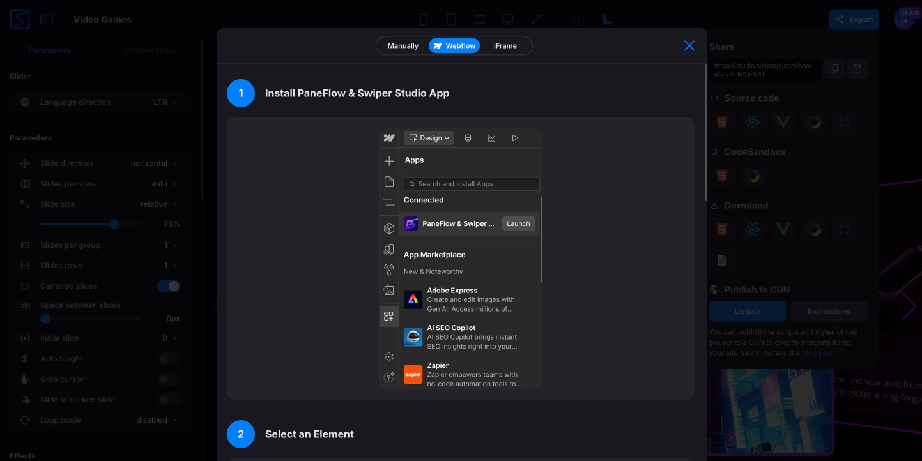
Task: Open the Slides rows dropdown
Action: (171, 266)
